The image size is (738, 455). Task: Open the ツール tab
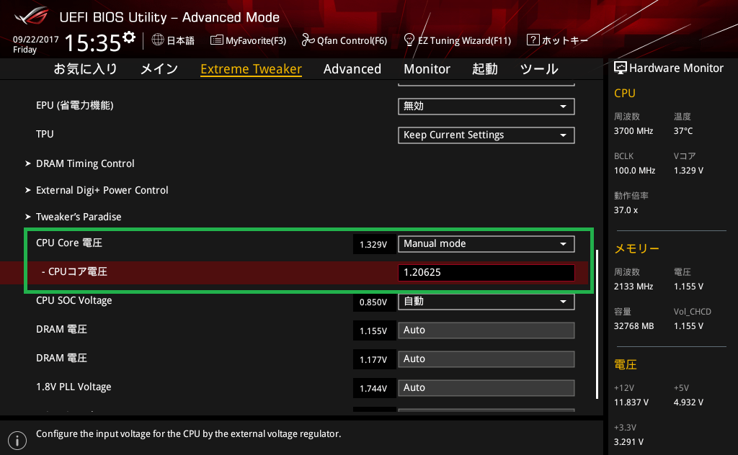point(539,68)
